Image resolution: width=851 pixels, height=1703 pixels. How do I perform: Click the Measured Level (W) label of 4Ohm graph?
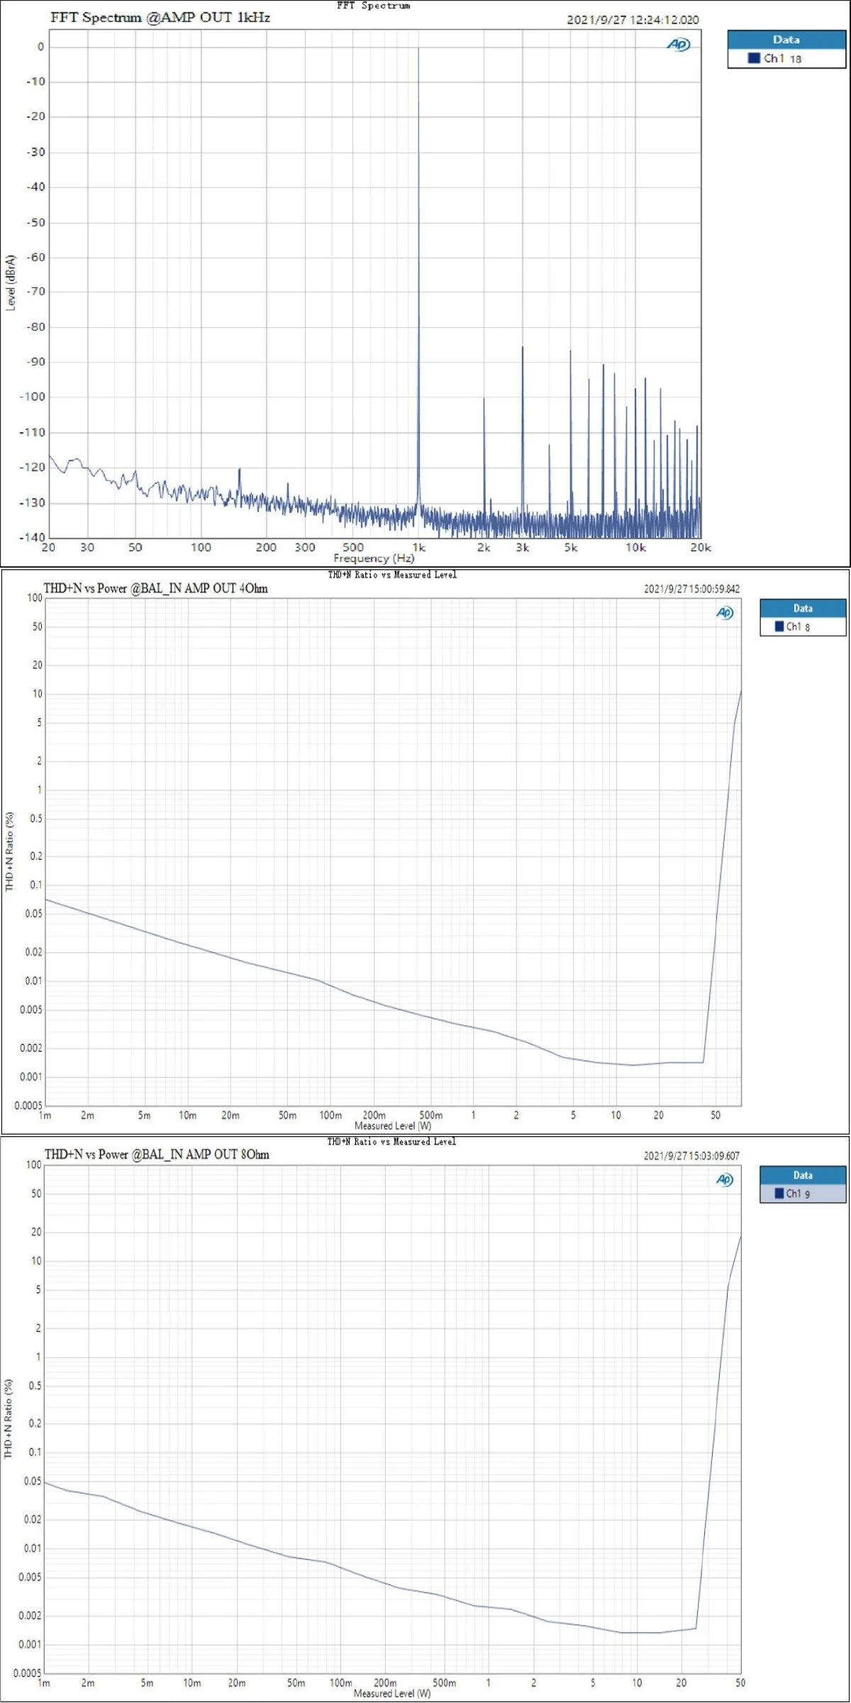click(393, 1126)
